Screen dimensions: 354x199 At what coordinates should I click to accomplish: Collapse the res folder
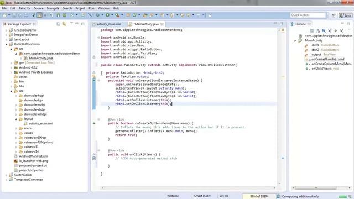tap(11, 91)
